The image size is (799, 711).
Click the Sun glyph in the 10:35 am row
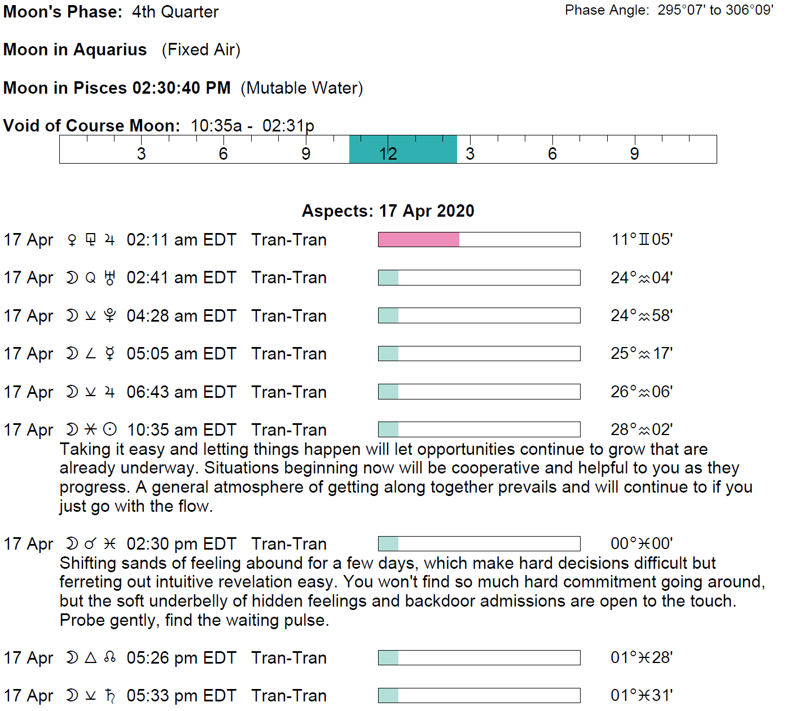[x=110, y=430]
